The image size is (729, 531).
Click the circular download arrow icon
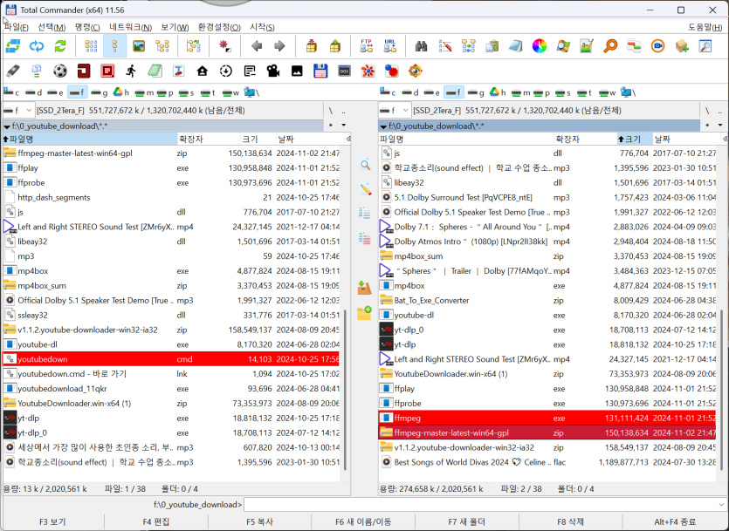[x=225, y=71]
